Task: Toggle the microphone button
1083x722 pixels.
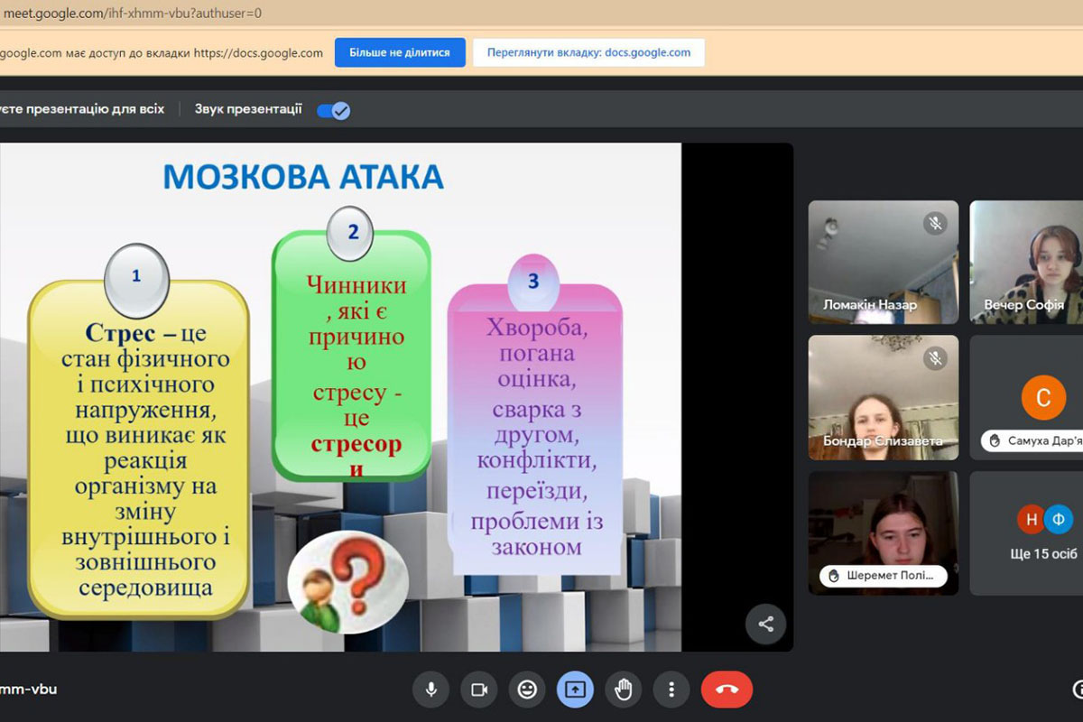Action: [x=431, y=690]
